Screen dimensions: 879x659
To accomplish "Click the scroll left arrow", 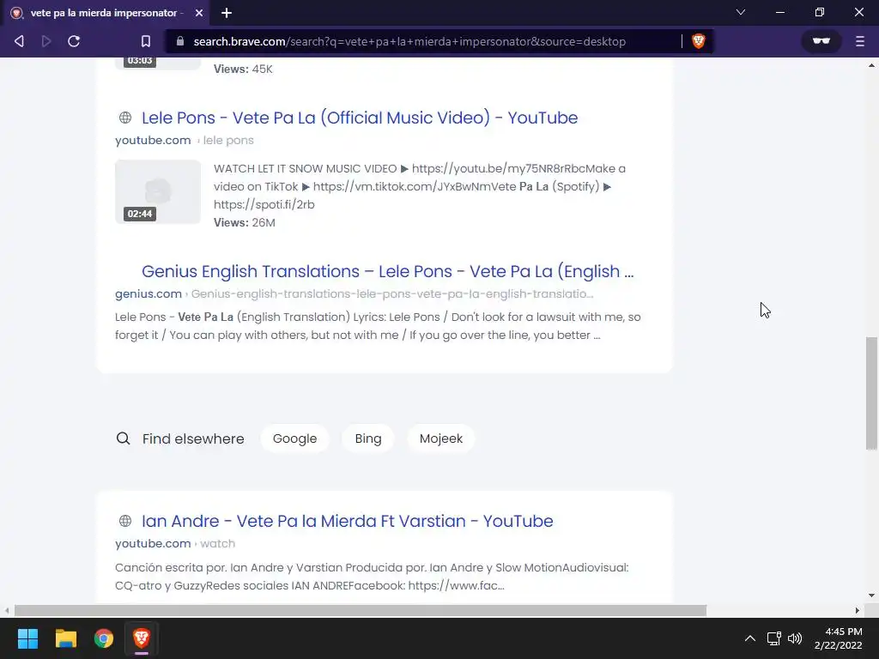I will click(7, 610).
